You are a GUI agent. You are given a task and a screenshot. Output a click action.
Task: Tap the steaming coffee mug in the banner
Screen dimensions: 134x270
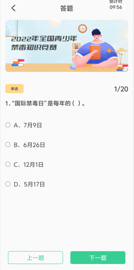pos(73,65)
